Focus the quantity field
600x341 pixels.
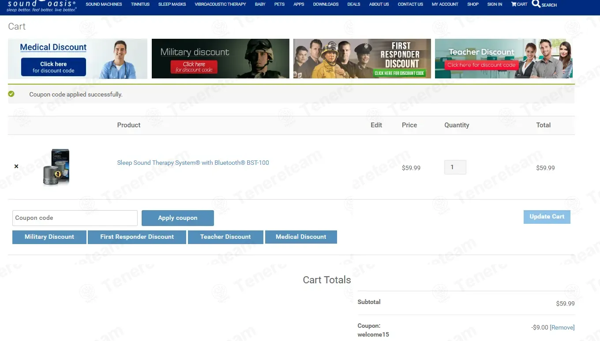pos(455,167)
